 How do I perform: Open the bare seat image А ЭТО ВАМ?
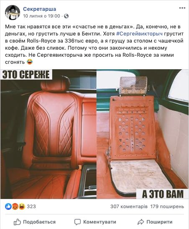click(x=143, y=134)
